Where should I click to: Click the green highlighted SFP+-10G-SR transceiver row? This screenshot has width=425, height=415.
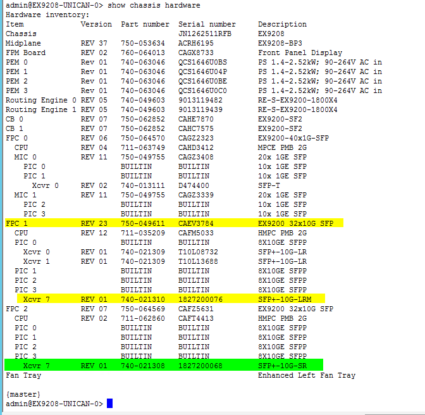click(164, 366)
